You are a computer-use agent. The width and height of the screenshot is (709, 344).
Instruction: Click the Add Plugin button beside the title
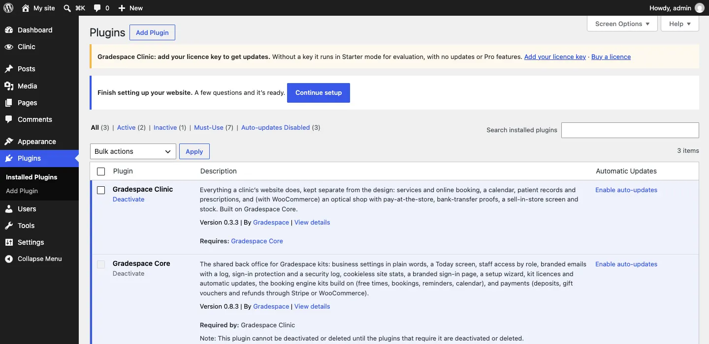152,32
